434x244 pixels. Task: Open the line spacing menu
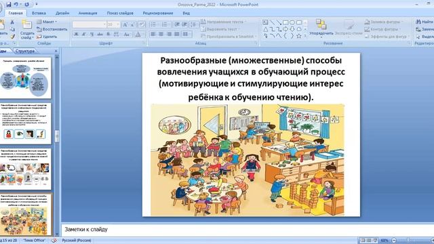193,24
